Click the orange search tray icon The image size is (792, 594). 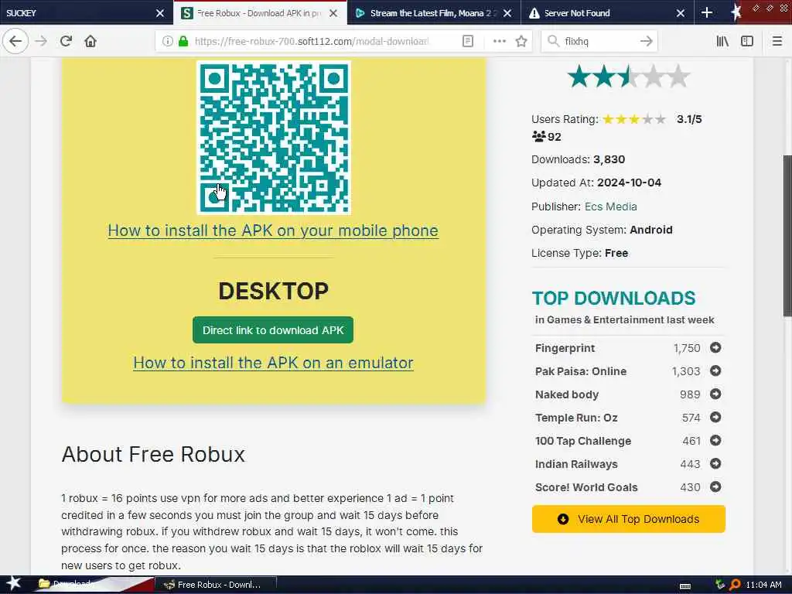(x=735, y=585)
